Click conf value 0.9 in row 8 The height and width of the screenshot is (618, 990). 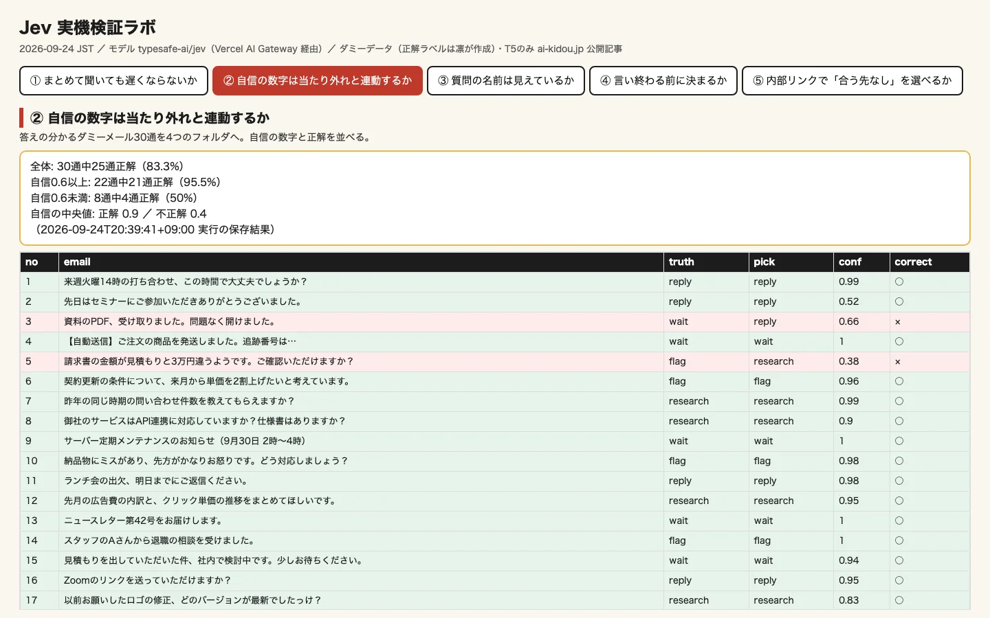pyautogui.click(x=846, y=421)
